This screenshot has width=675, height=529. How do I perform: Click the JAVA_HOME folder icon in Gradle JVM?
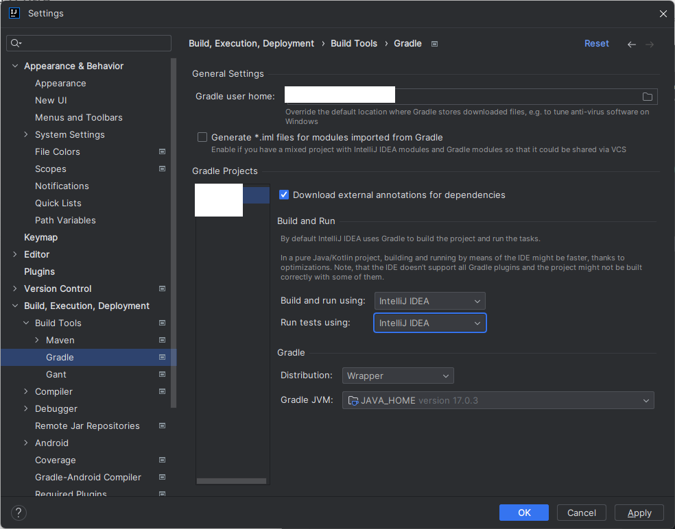click(x=353, y=401)
